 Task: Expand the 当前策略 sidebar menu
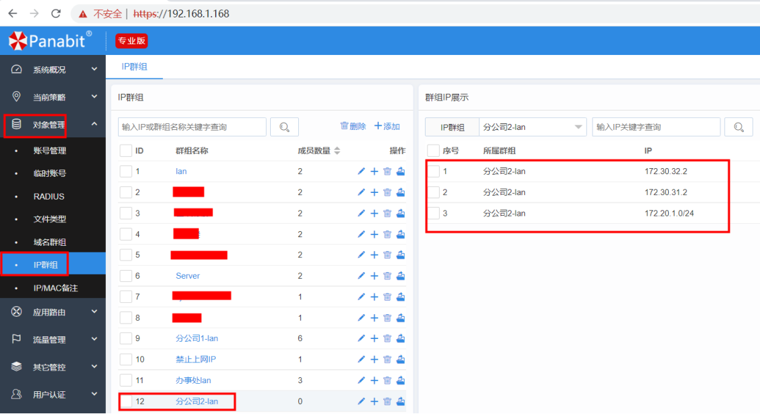coord(53,97)
